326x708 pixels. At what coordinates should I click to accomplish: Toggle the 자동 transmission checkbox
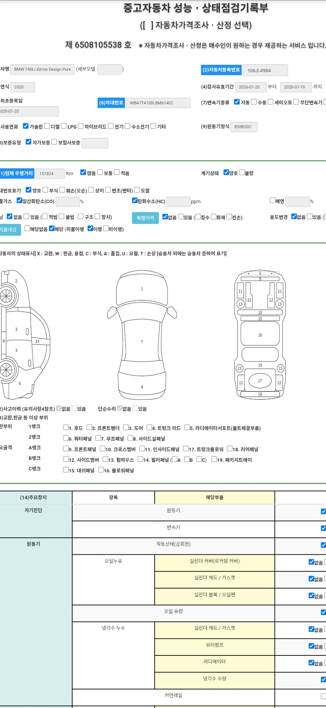pos(237,102)
